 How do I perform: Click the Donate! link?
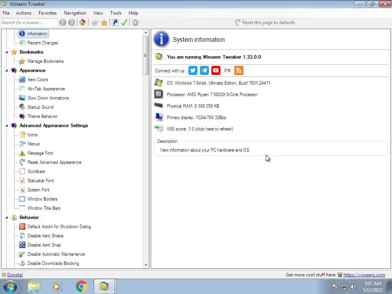click(15, 275)
